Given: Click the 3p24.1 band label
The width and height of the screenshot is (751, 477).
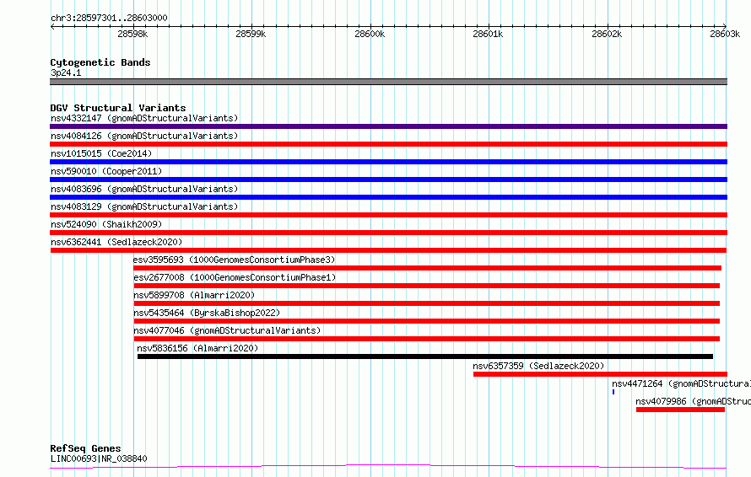Looking at the screenshot, I should [66, 72].
